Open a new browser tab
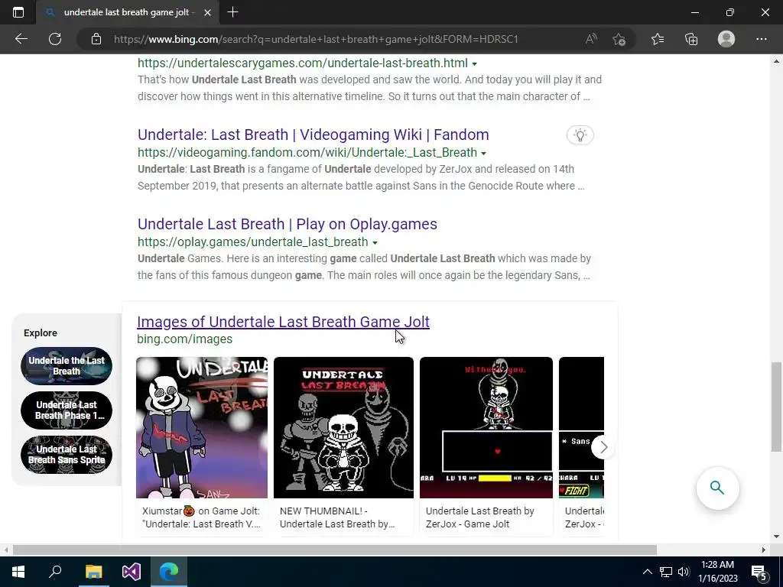Viewport: 783px width, 587px height. pos(232,12)
